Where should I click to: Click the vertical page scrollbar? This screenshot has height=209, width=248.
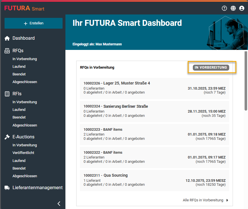246,81
